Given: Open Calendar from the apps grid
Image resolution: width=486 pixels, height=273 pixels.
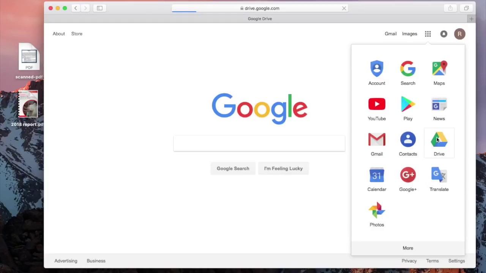Looking at the screenshot, I should pos(377,179).
